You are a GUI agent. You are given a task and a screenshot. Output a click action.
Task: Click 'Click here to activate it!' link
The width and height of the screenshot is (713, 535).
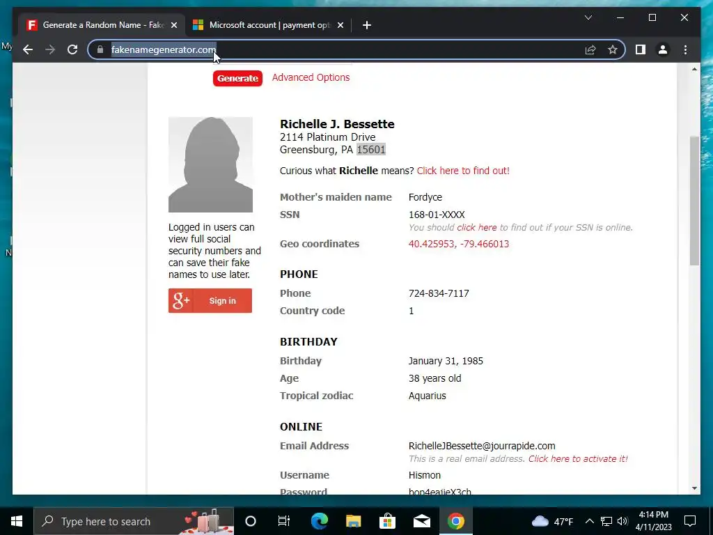[577, 459]
